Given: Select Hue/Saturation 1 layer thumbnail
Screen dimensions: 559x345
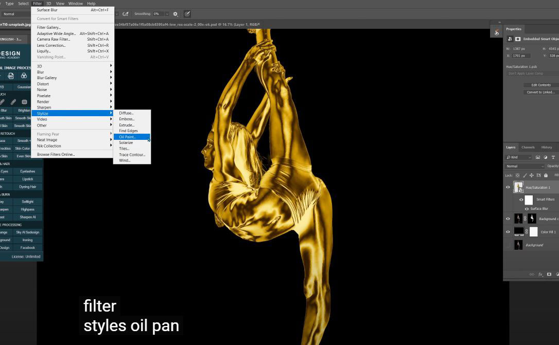Looking at the screenshot, I should coord(518,187).
